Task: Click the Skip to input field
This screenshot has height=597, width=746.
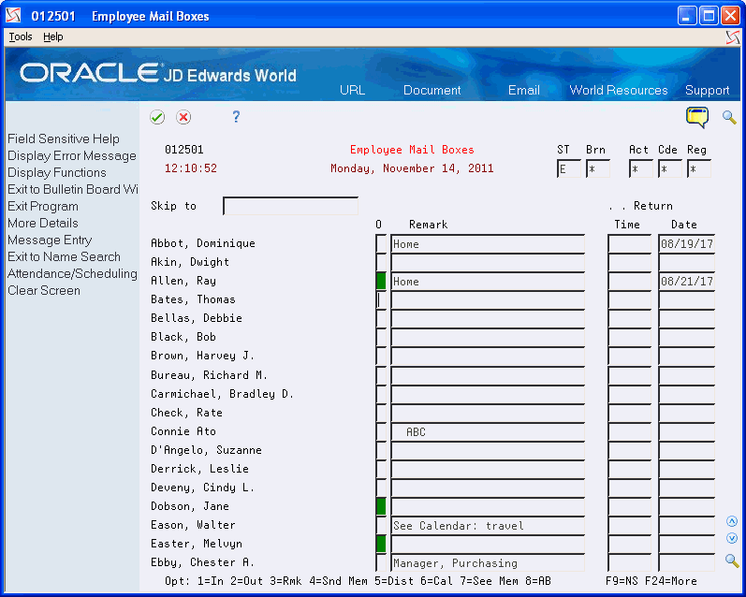Action: point(290,206)
